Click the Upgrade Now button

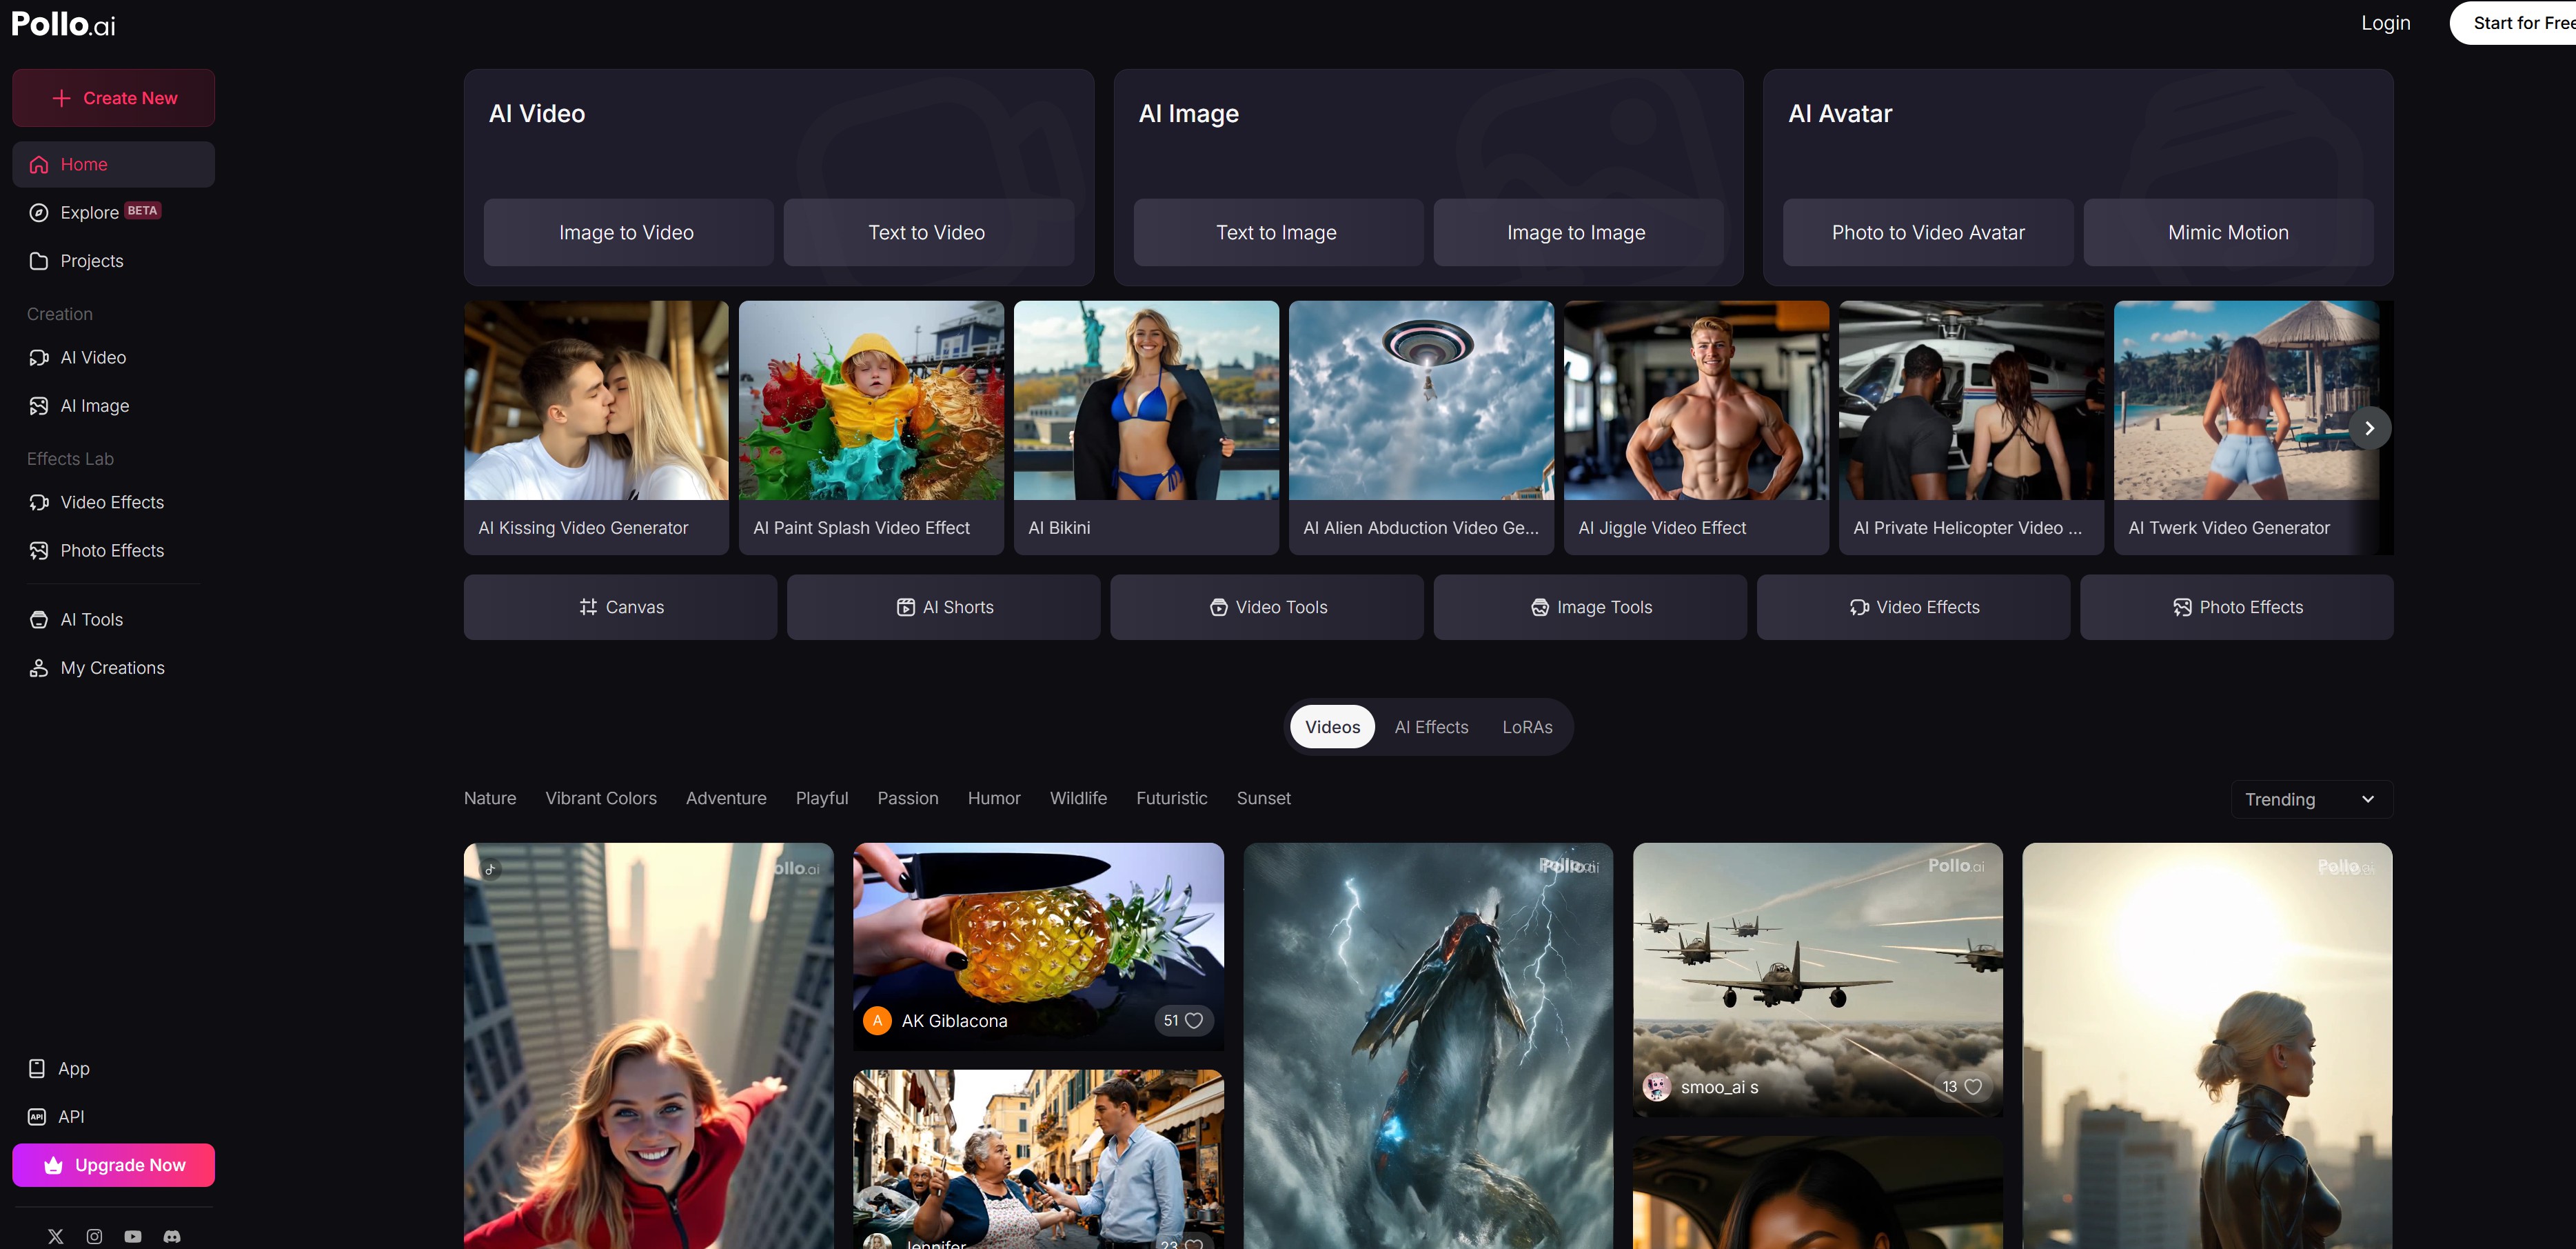pos(114,1165)
